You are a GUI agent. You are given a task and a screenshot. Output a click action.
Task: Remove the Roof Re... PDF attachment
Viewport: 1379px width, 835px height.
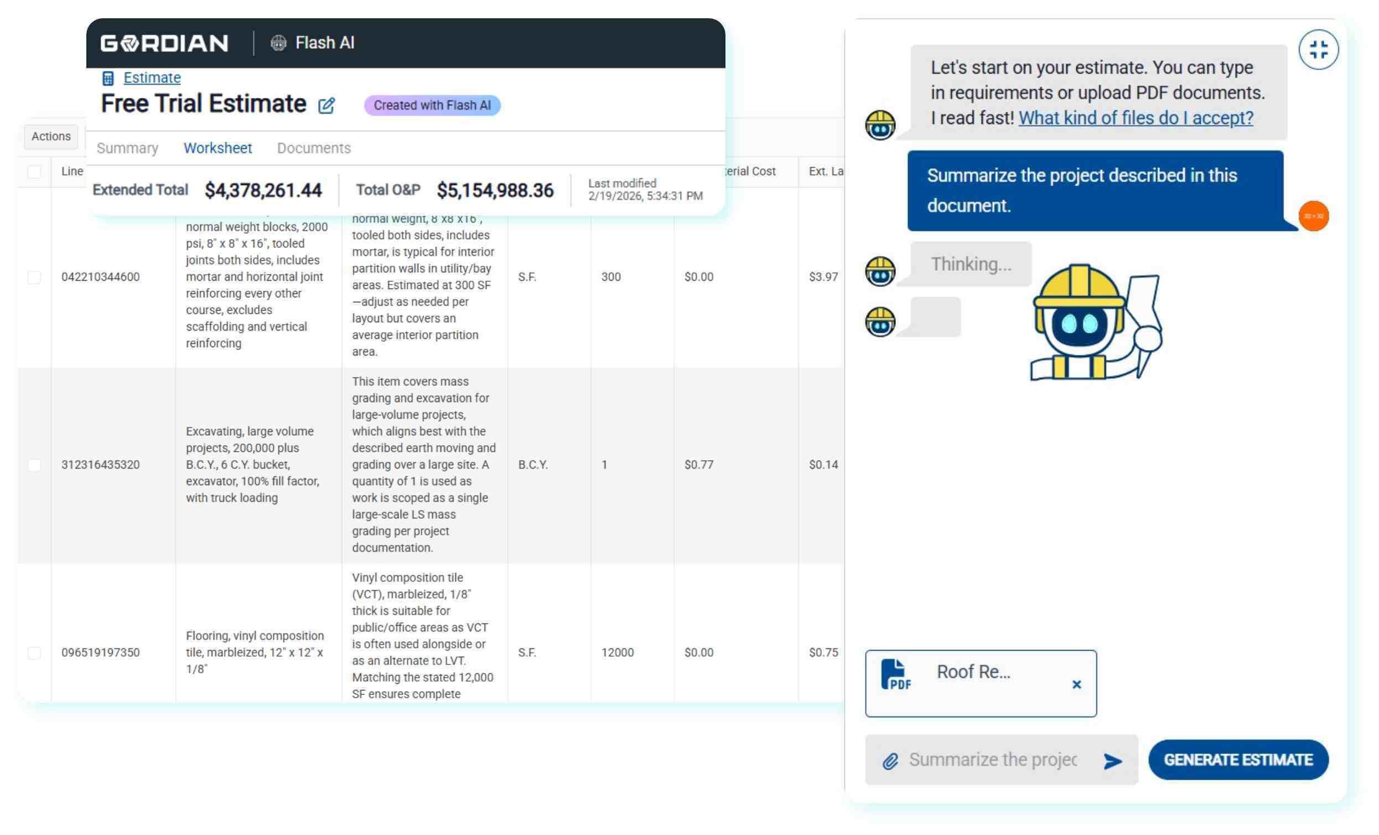pyautogui.click(x=1076, y=684)
